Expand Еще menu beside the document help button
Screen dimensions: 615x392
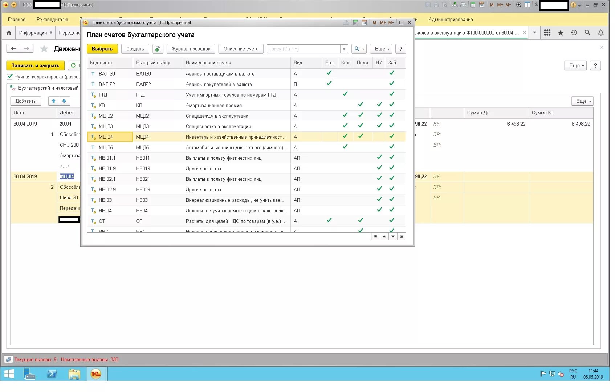[575, 65]
